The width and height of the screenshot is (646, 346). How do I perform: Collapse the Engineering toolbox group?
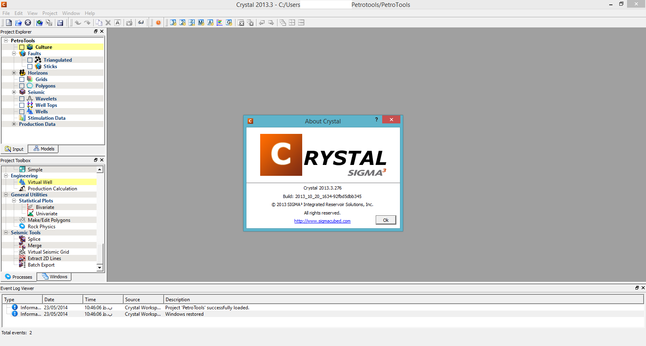[x=6, y=175]
